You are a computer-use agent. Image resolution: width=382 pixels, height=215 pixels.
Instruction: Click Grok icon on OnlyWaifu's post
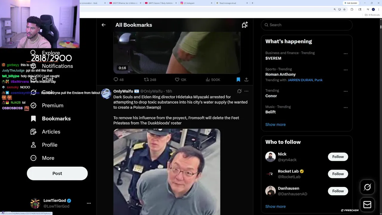click(239, 91)
